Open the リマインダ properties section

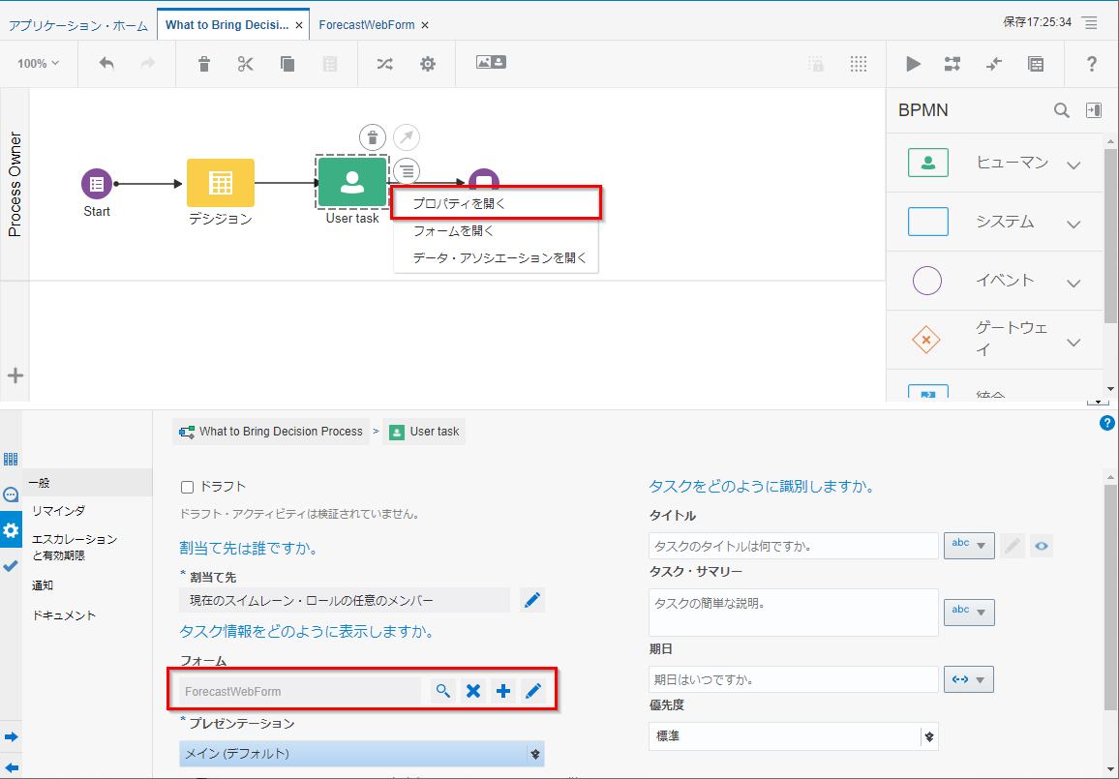tap(58, 510)
